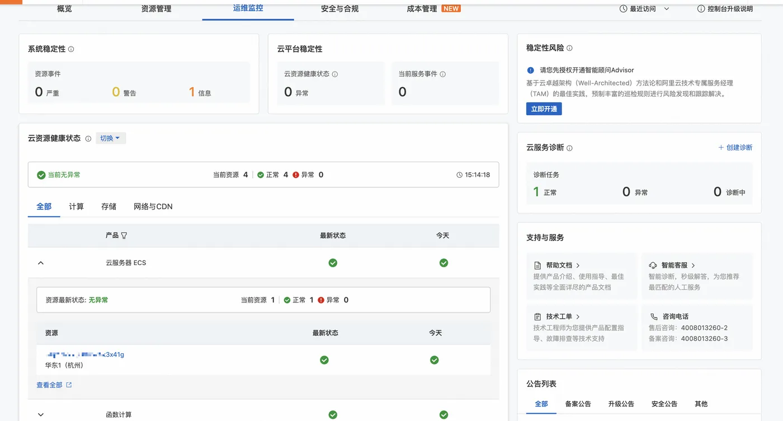Expand the 函数计算 row

click(40, 415)
